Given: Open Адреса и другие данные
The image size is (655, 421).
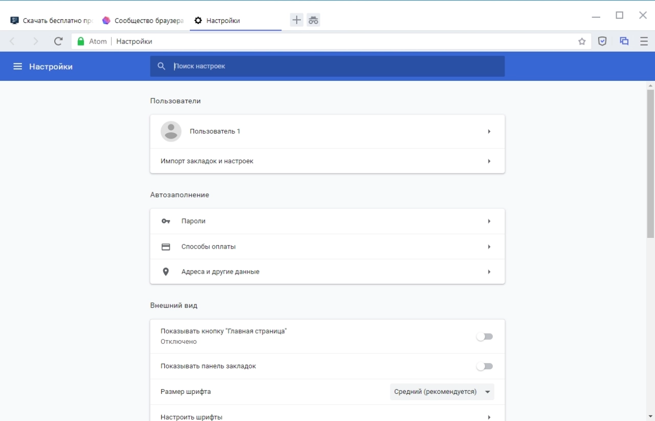Looking at the screenshot, I should (327, 272).
